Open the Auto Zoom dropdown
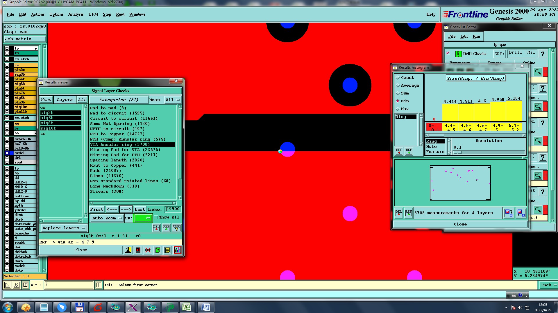The width and height of the screenshot is (558, 313). pos(107,218)
